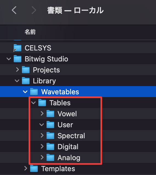Viewport: 156px width, 175px height.
Task: Click the Bitwig Studio folder icon
Action: (x=18, y=59)
